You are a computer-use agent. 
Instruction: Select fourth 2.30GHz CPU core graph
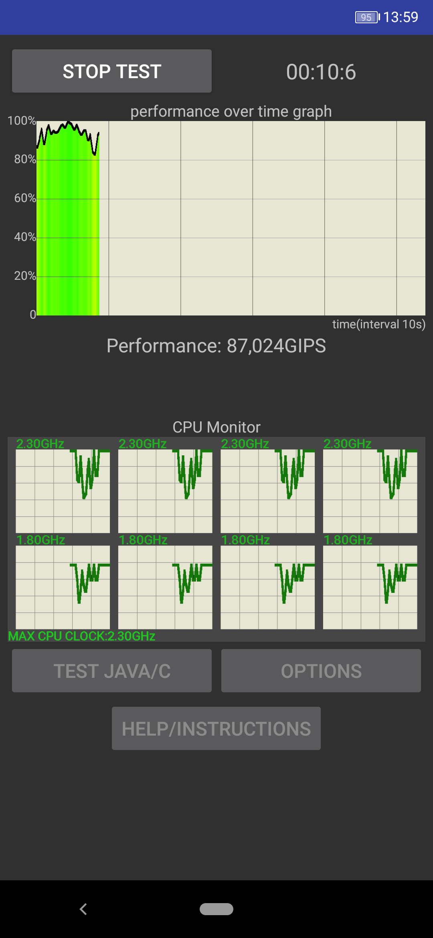370,491
